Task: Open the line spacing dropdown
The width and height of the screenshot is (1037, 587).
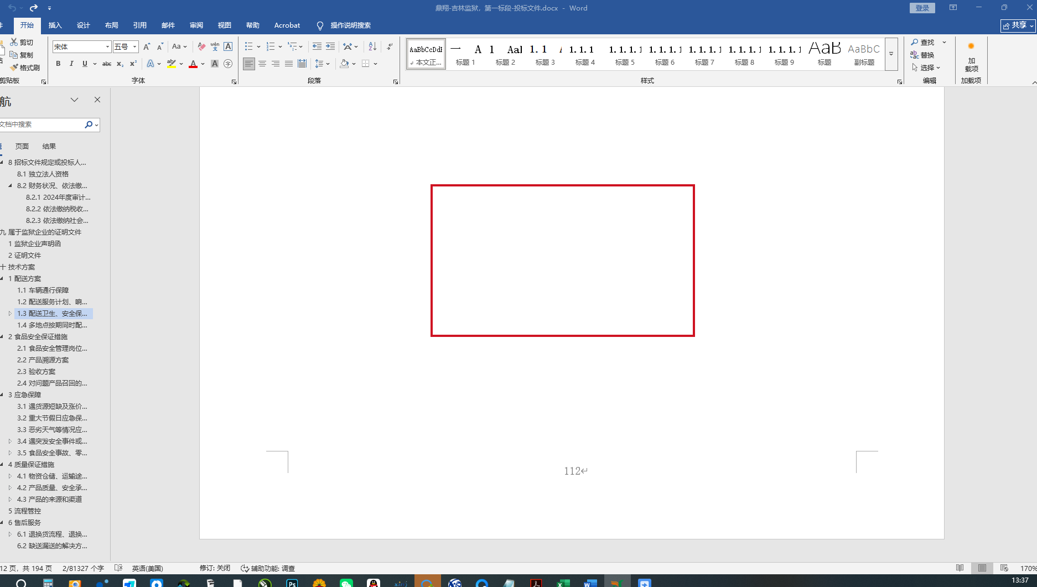Action: [x=323, y=64]
